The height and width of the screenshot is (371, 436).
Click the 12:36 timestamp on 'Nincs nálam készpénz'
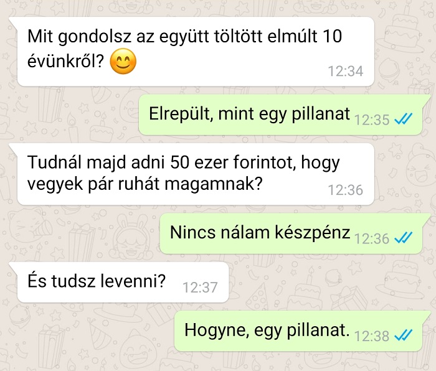tap(372, 238)
